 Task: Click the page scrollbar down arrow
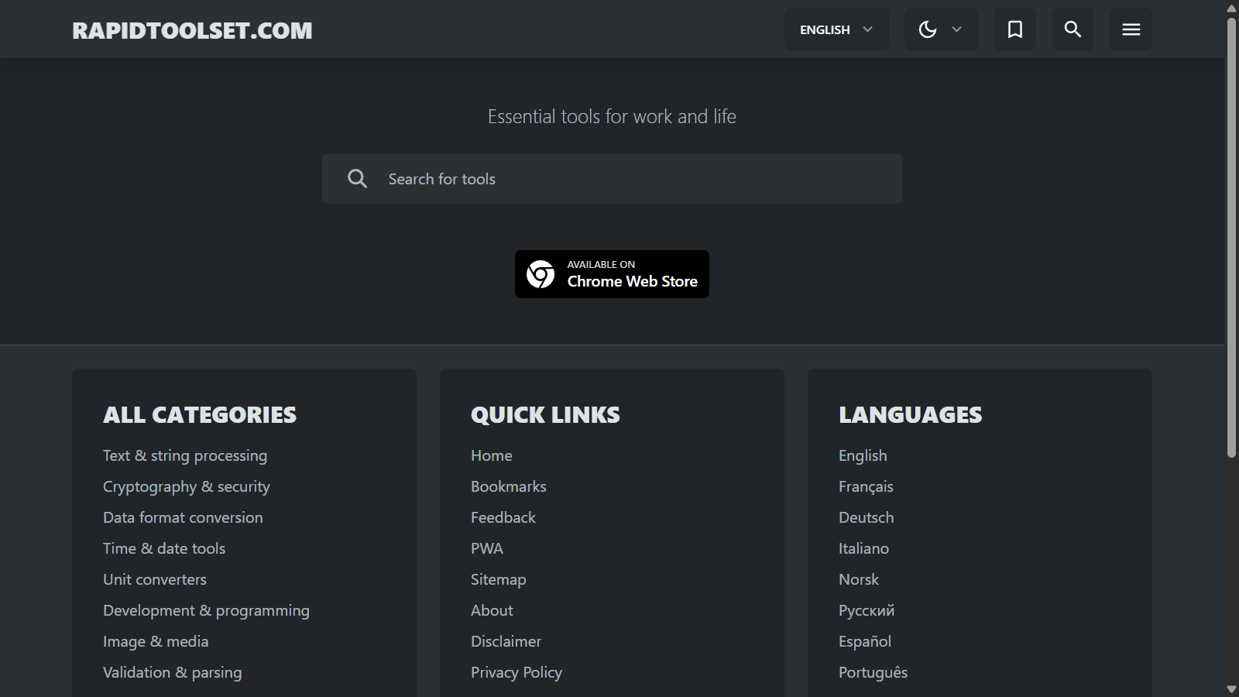click(1230, 690)
